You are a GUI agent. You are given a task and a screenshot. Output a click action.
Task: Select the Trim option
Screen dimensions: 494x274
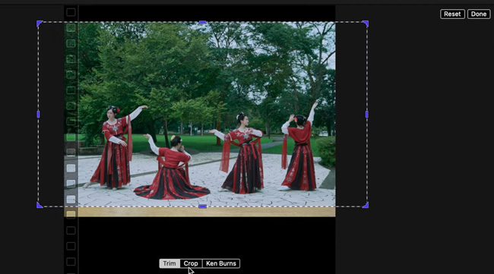coord(169,263)
